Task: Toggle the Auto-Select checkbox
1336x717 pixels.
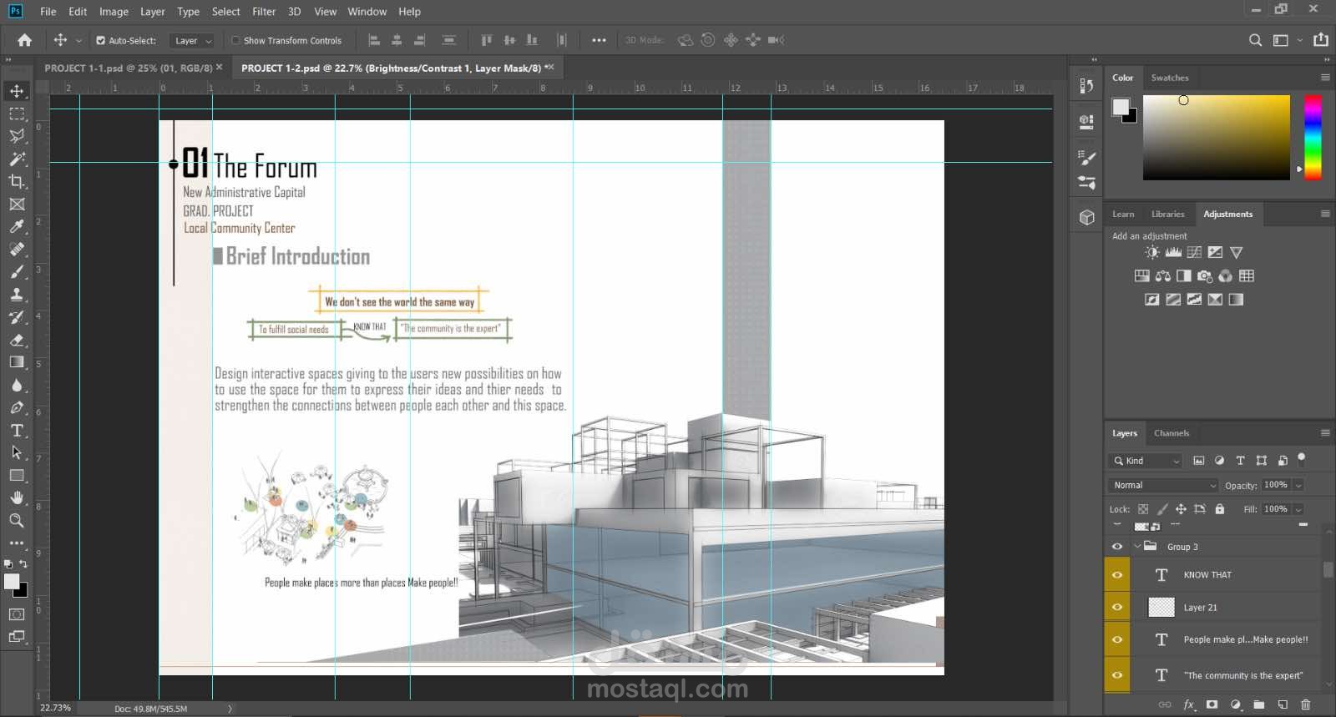Action: [101, 40]
